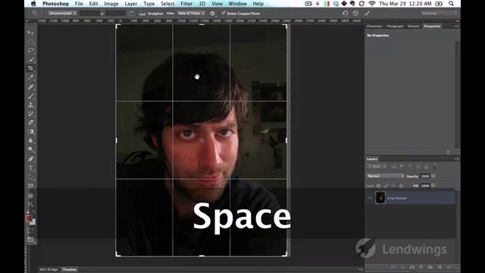This screenshot has width=485, height=273.
Task: Select the Gradient tool
Action: point(30,132)
